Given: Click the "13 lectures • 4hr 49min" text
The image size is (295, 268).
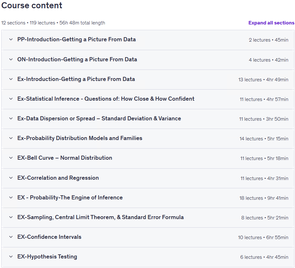Looking at the screenshot, I should pyautogui.click(x=264, y=80).
